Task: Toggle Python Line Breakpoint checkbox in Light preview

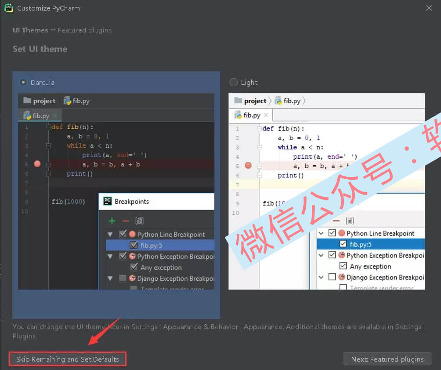Action: [332, 233]
